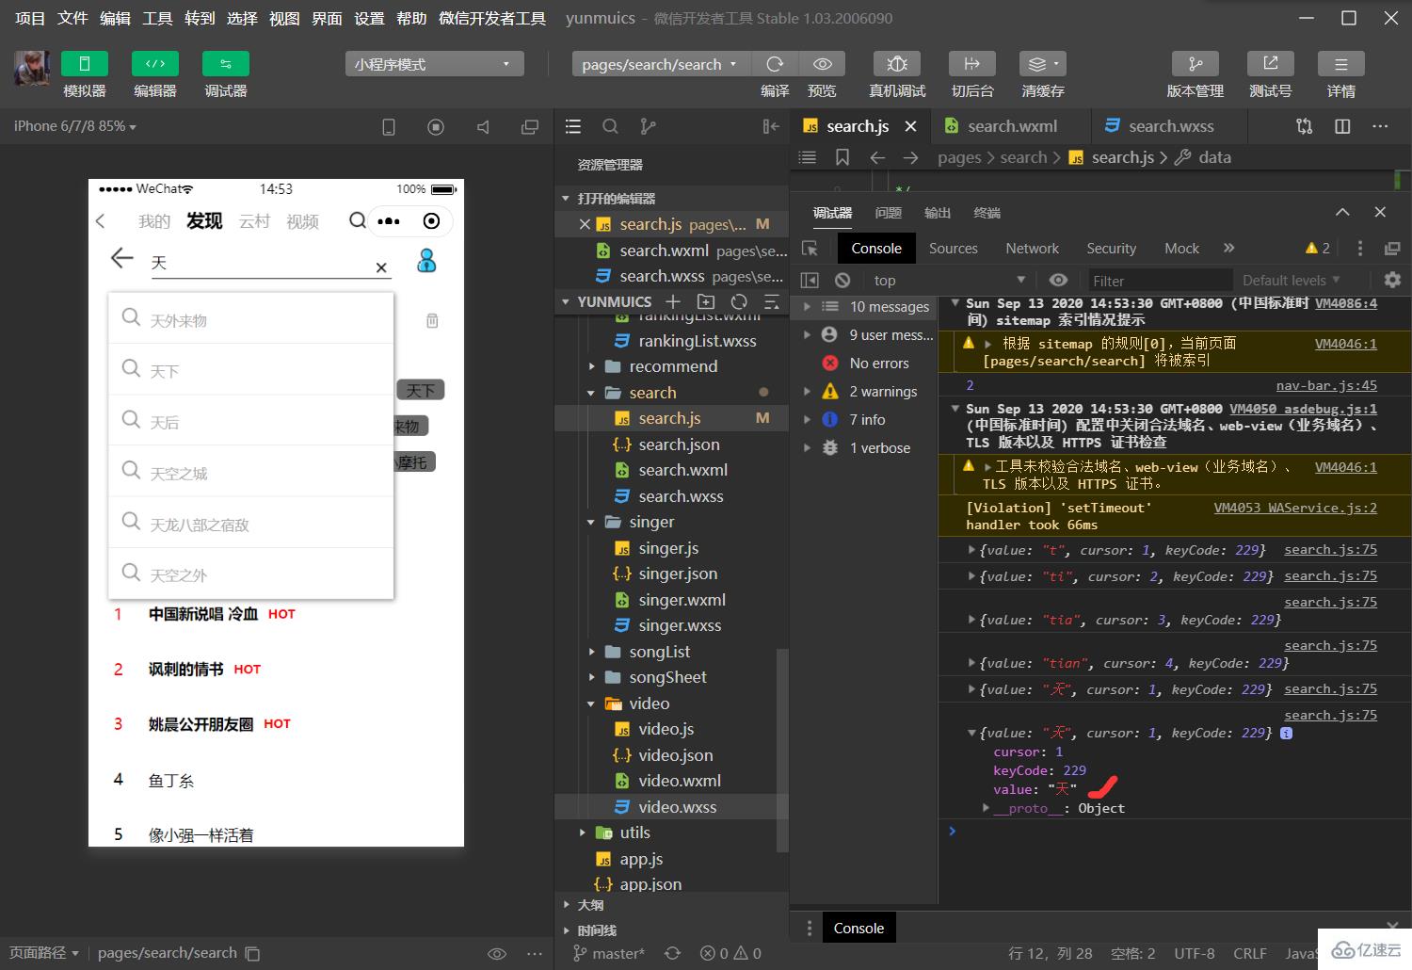This screenshot has height=970, width=1412.
Task: Open version management icon
Action: click(x=1195, y=64)
